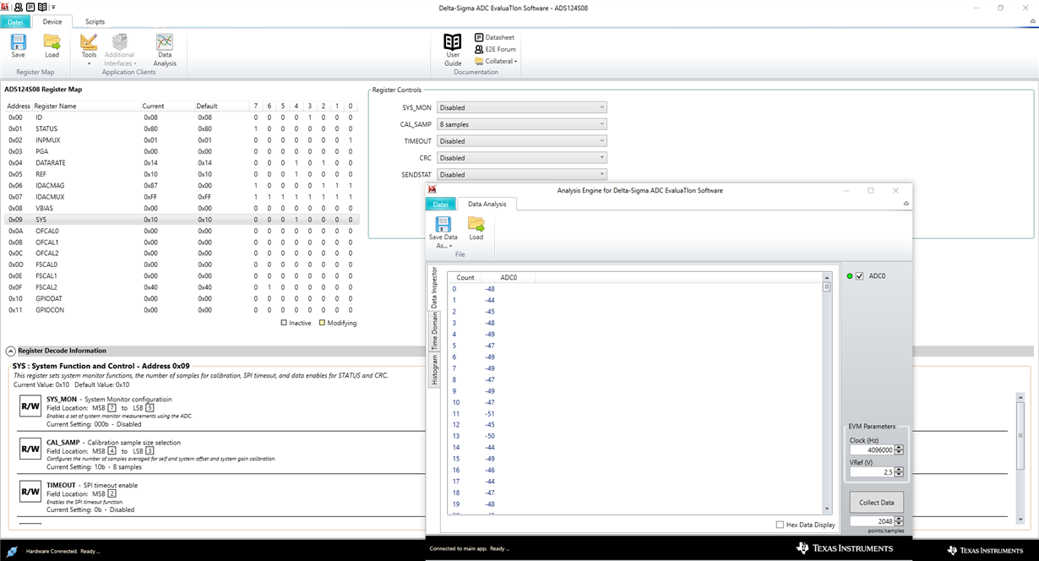Select the Data Analysis ribbon tab
The height and width of the screenshot is (561, 1039).
(x=487, y=204)
